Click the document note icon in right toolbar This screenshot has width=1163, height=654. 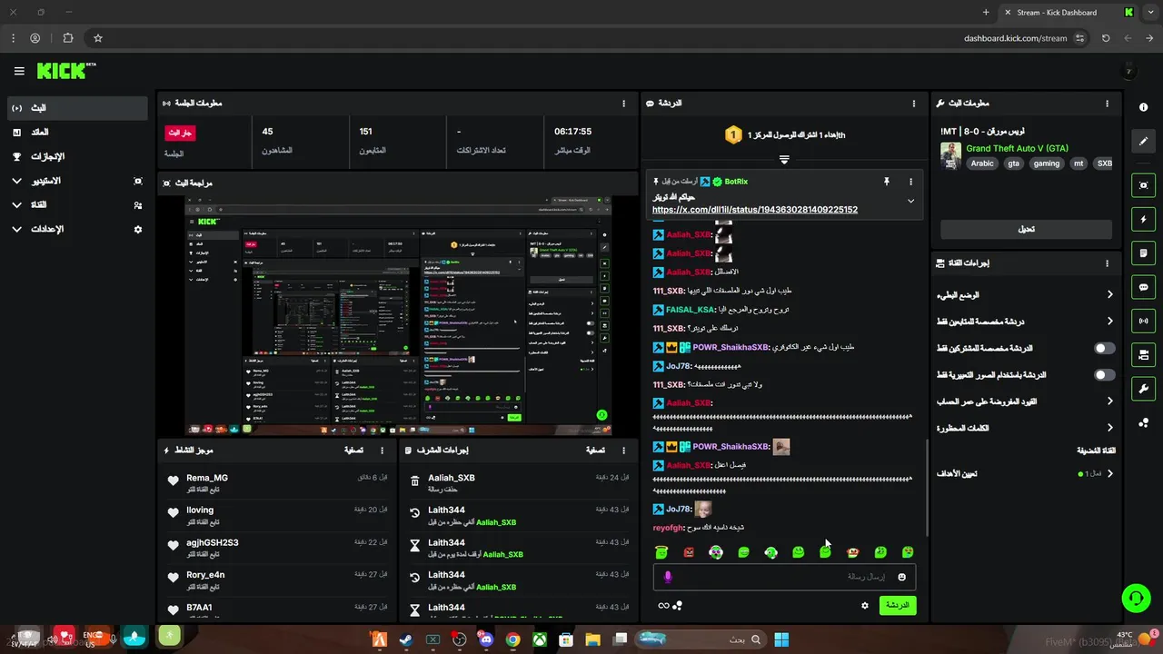1143,253
